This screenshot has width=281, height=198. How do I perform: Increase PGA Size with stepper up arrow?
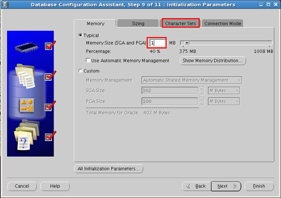(201, 100)
